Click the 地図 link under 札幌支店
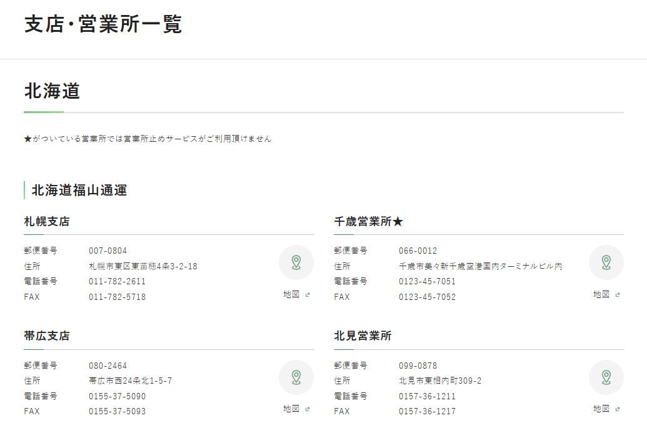Screen dimensions: 647x433 click(296, 294)
